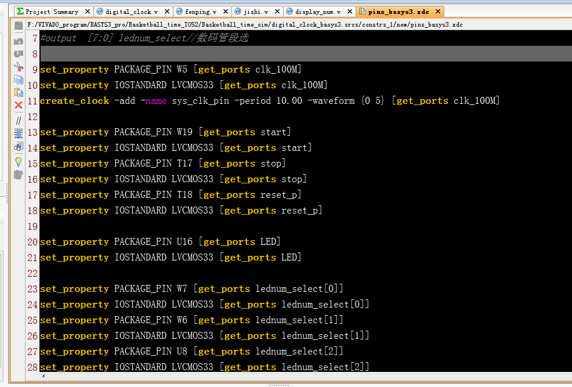Switch to the jishi.v tab

coord(256,12)
